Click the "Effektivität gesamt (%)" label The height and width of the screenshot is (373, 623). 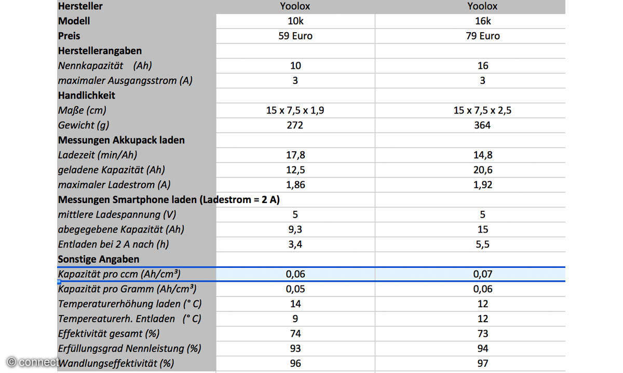[109, 334]
